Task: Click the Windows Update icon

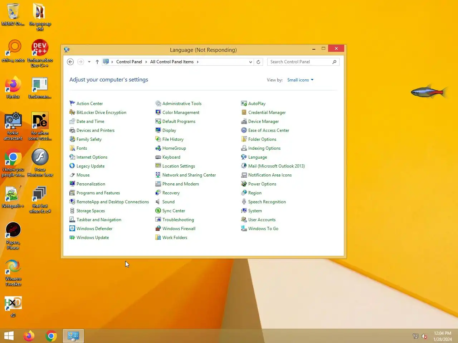Action: pyautogui.click(x=72, y=237)
